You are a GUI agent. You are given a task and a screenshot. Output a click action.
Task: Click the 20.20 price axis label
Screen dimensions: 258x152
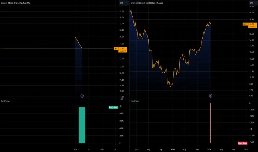[x=122, y=73]
